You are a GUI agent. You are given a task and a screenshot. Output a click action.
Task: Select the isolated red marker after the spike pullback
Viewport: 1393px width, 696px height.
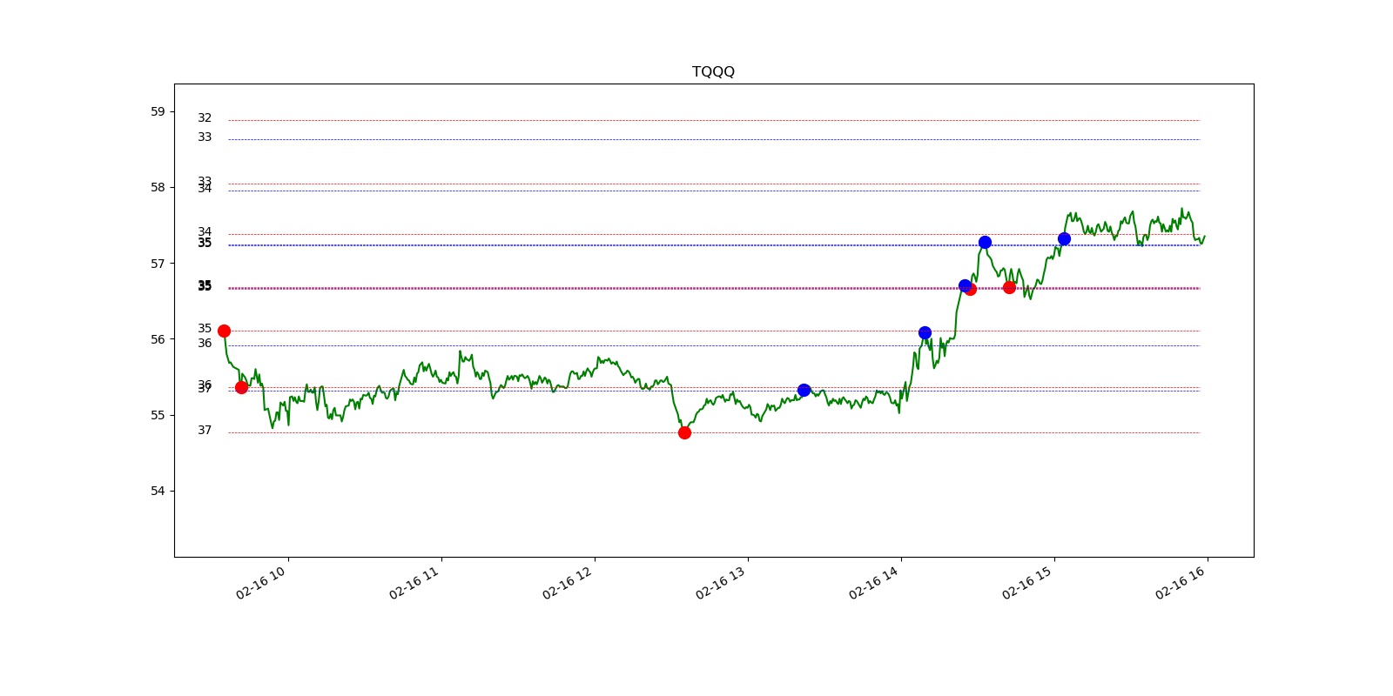tap(1009, 287)
